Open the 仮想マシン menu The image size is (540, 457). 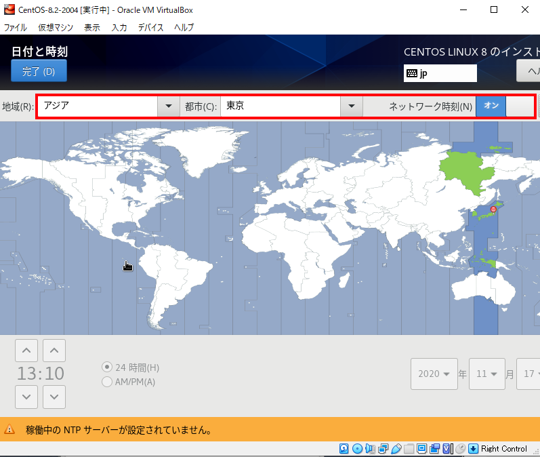pyautogui.click(x=56, y=27)
